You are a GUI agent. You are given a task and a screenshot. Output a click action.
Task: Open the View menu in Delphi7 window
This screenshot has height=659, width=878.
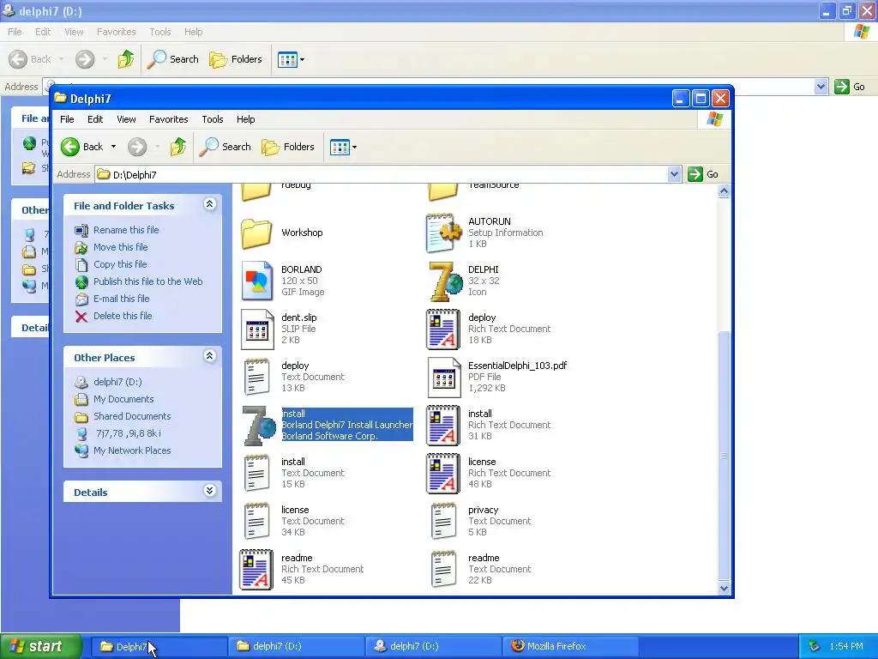pyautogui.click(x=127, y=119)
